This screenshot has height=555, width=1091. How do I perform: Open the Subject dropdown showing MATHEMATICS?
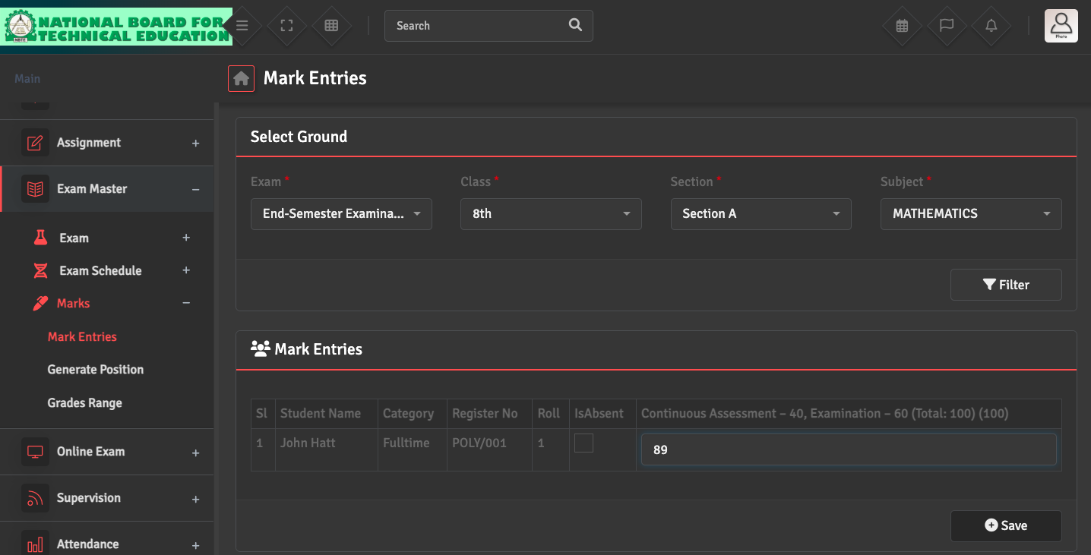[x=970, y=214]
